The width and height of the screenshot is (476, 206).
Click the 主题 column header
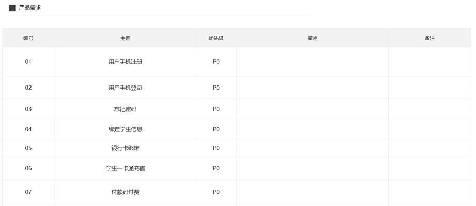126,38
